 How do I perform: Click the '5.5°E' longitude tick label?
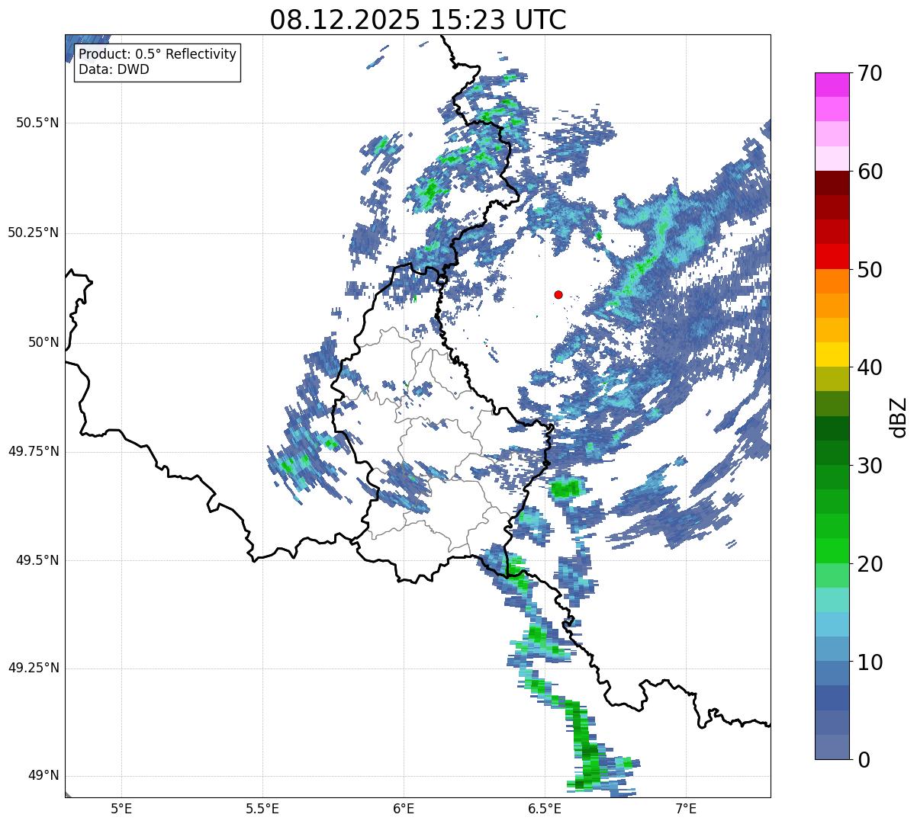(x=262, y=809)
